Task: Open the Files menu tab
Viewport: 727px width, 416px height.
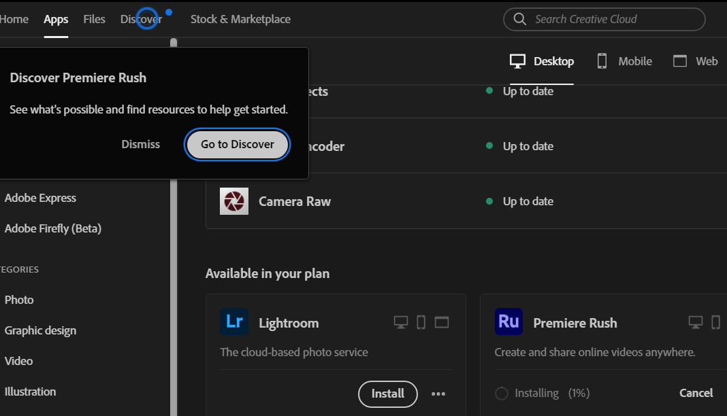Action: 95,19
